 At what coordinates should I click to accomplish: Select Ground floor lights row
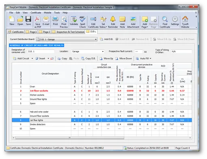click(102, 99)
